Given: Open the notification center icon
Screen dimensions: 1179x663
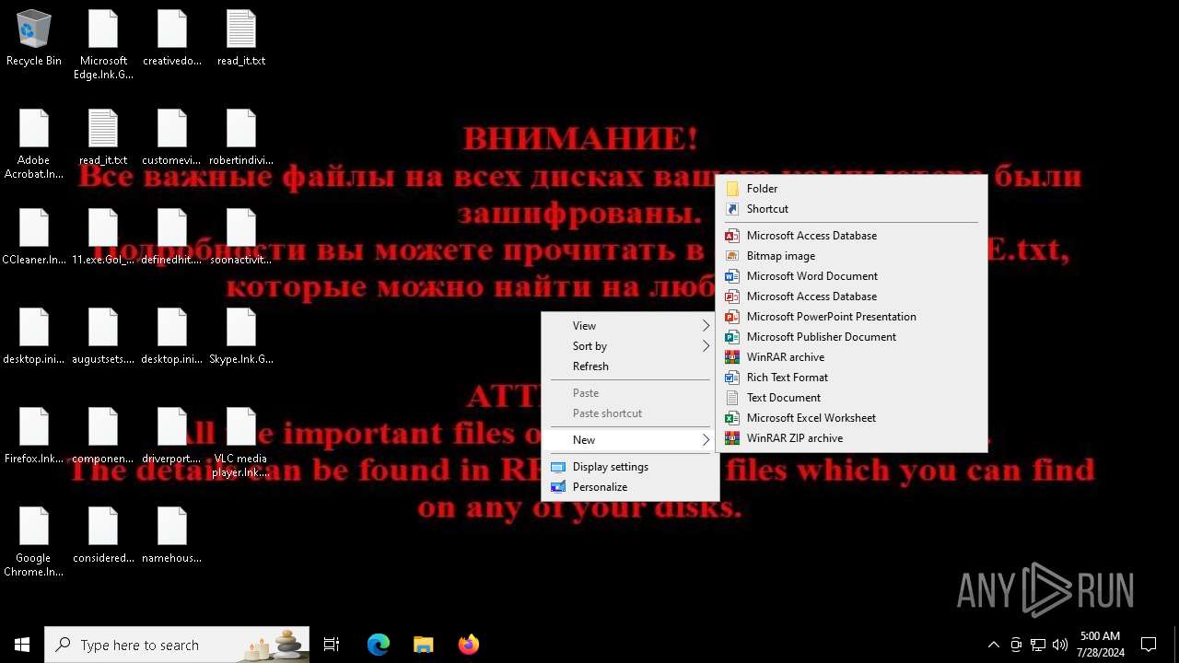Looking at the screenshot, I should pyautogui.click(x=1149, y=645).
